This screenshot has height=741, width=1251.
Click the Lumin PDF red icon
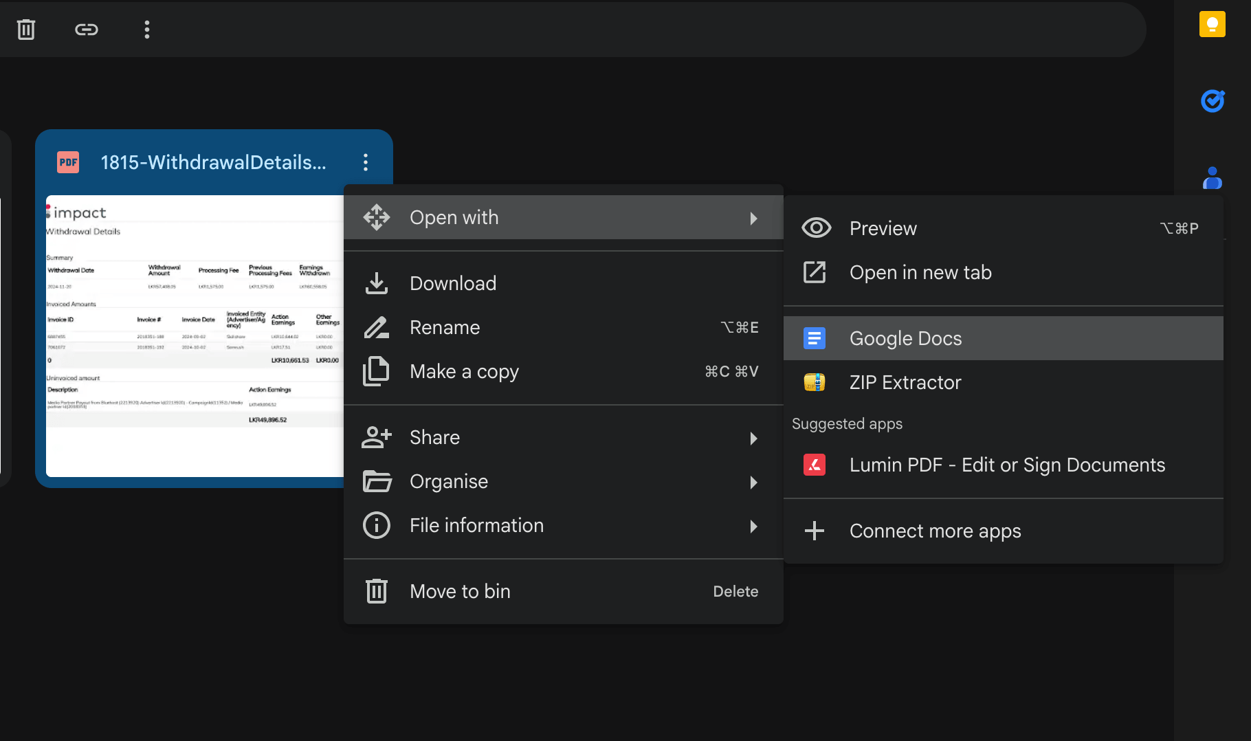point(815,465)
